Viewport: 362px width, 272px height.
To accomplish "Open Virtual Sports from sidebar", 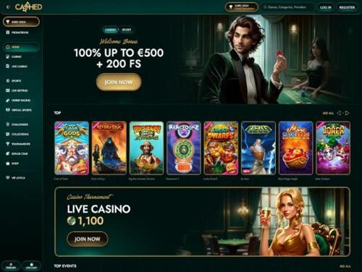I will click(19, 110).
